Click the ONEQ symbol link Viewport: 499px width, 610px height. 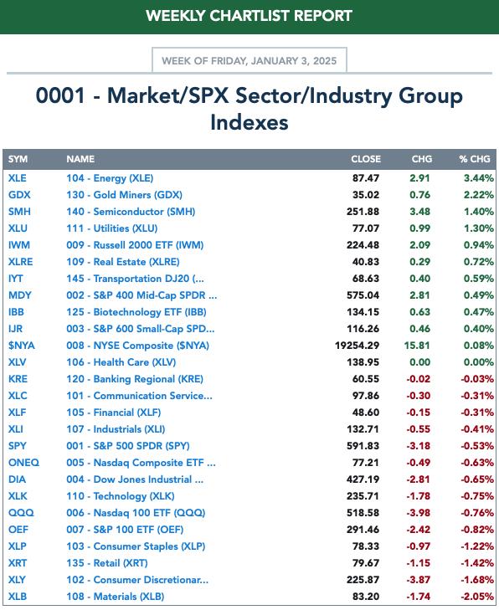23,463
